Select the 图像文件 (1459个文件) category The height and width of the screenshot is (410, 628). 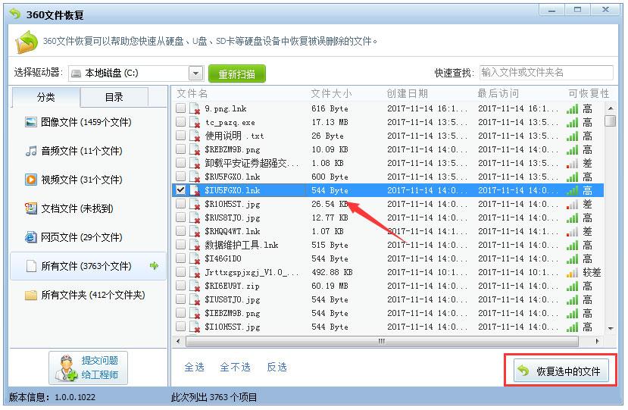coord(86,122)
